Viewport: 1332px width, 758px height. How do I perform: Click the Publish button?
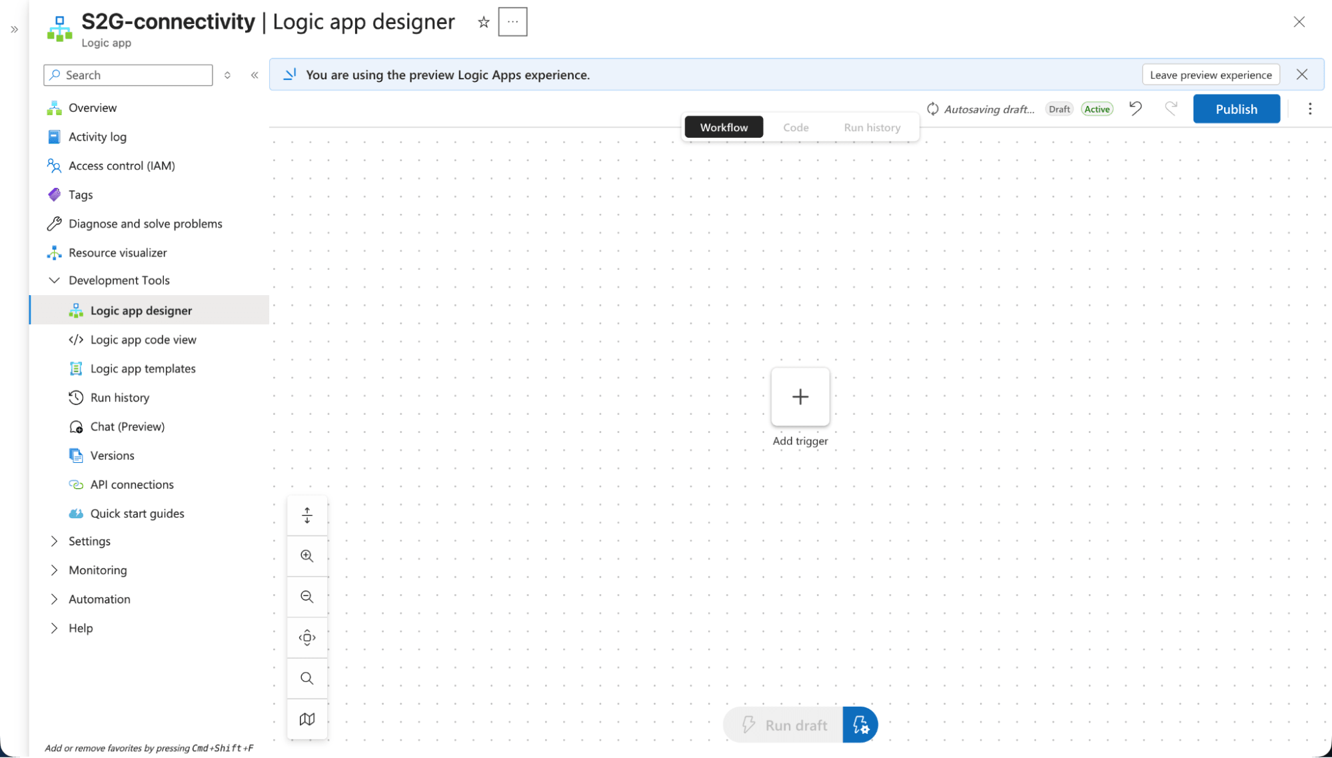(1236, 109)
